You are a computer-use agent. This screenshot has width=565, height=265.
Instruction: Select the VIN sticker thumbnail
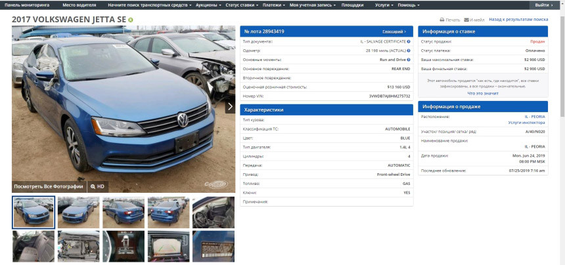pos(214,246)
